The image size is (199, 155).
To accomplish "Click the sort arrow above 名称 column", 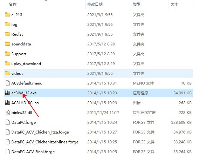I will (x=46, y=1).
